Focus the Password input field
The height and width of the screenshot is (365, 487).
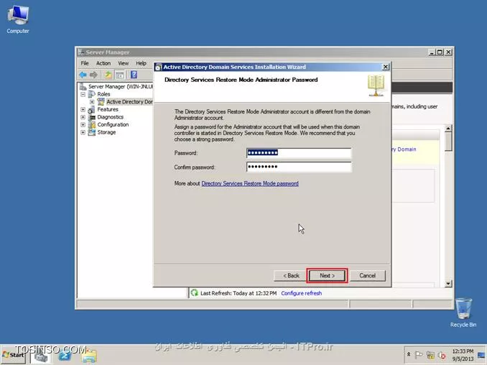(299, 153)
